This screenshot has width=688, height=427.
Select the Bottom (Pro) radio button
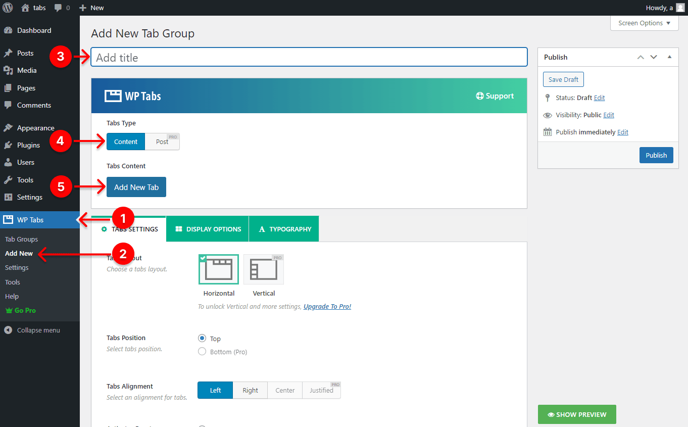pyautogui.click(x=202, y=351)
